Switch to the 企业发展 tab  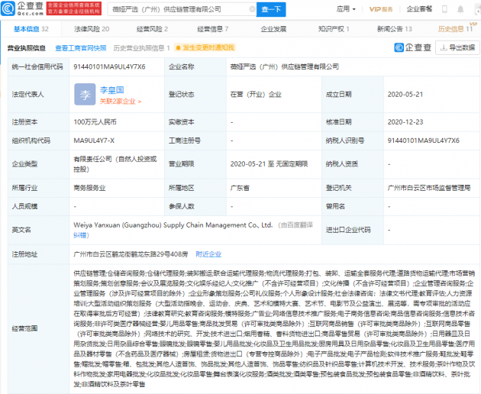click(273, 28)
